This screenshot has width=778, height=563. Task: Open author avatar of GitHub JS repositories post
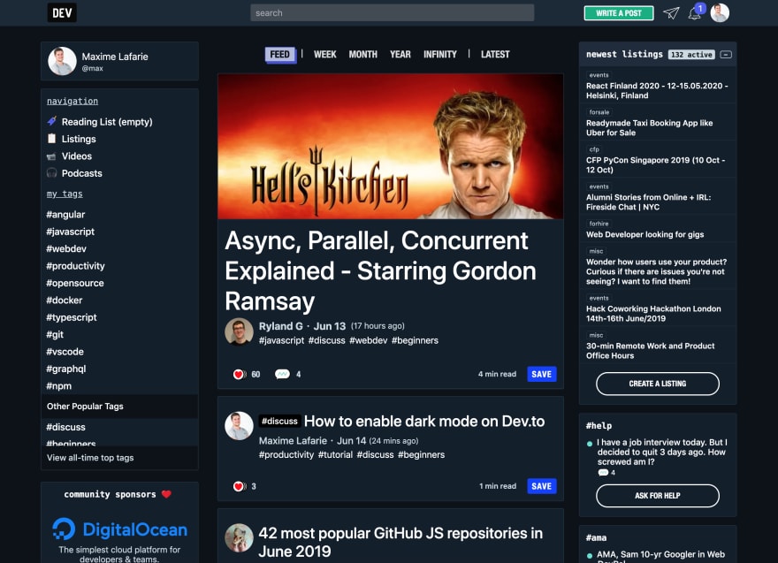tap(240, 537)
